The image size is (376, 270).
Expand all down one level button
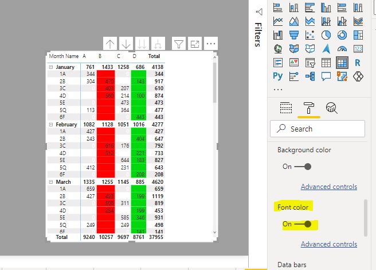[x=158, y=44]
